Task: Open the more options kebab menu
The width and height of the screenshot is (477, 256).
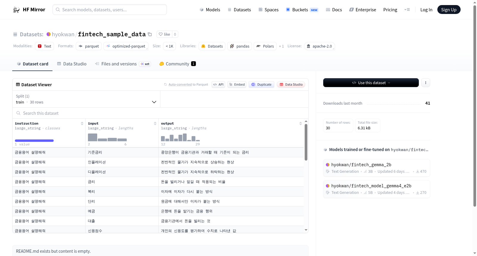Action: (x=426, y=83)
